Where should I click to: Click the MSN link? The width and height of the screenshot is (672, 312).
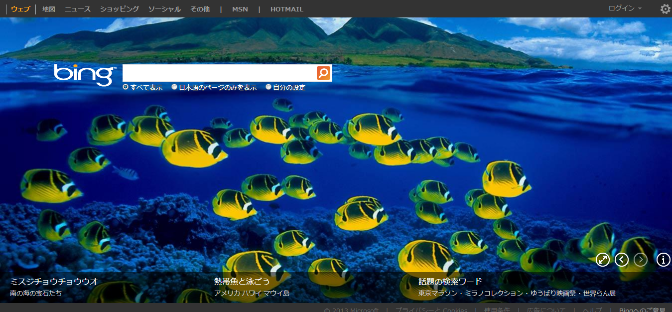[240, 9]
